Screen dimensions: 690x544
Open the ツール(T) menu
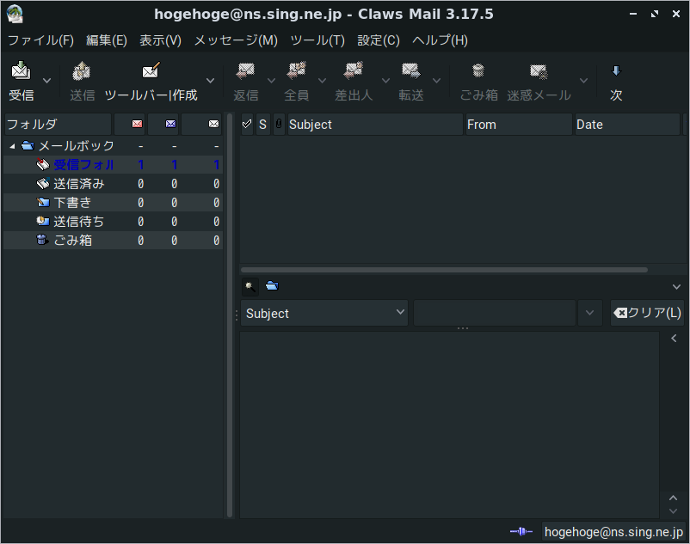317,40
